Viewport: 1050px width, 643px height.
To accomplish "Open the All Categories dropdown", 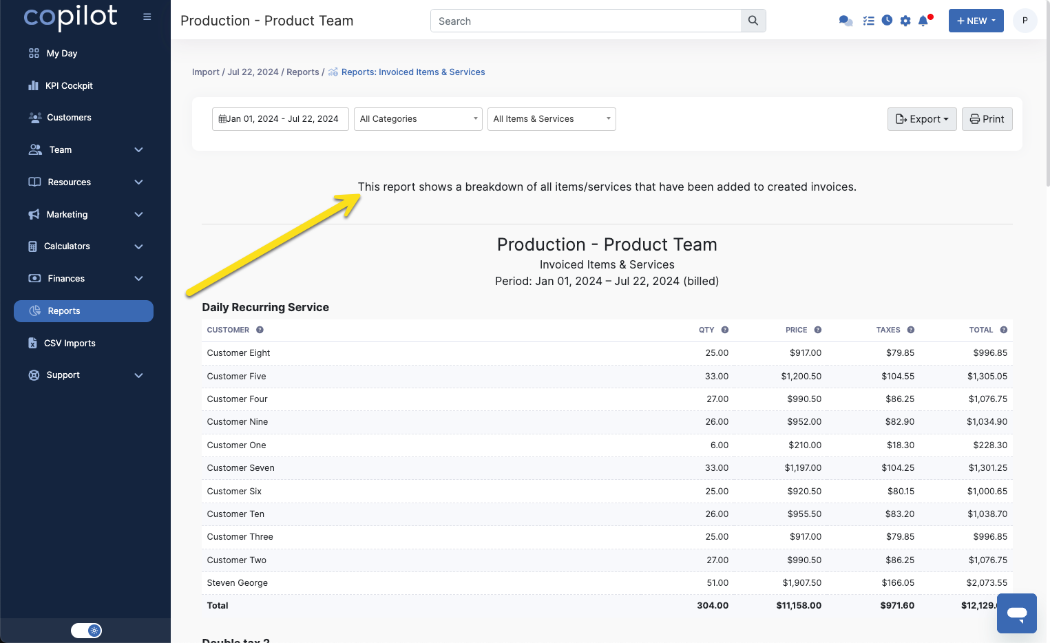I will 418,119.
